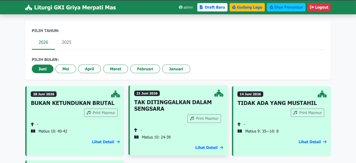Click the admin user icon

tap(181, 7)
